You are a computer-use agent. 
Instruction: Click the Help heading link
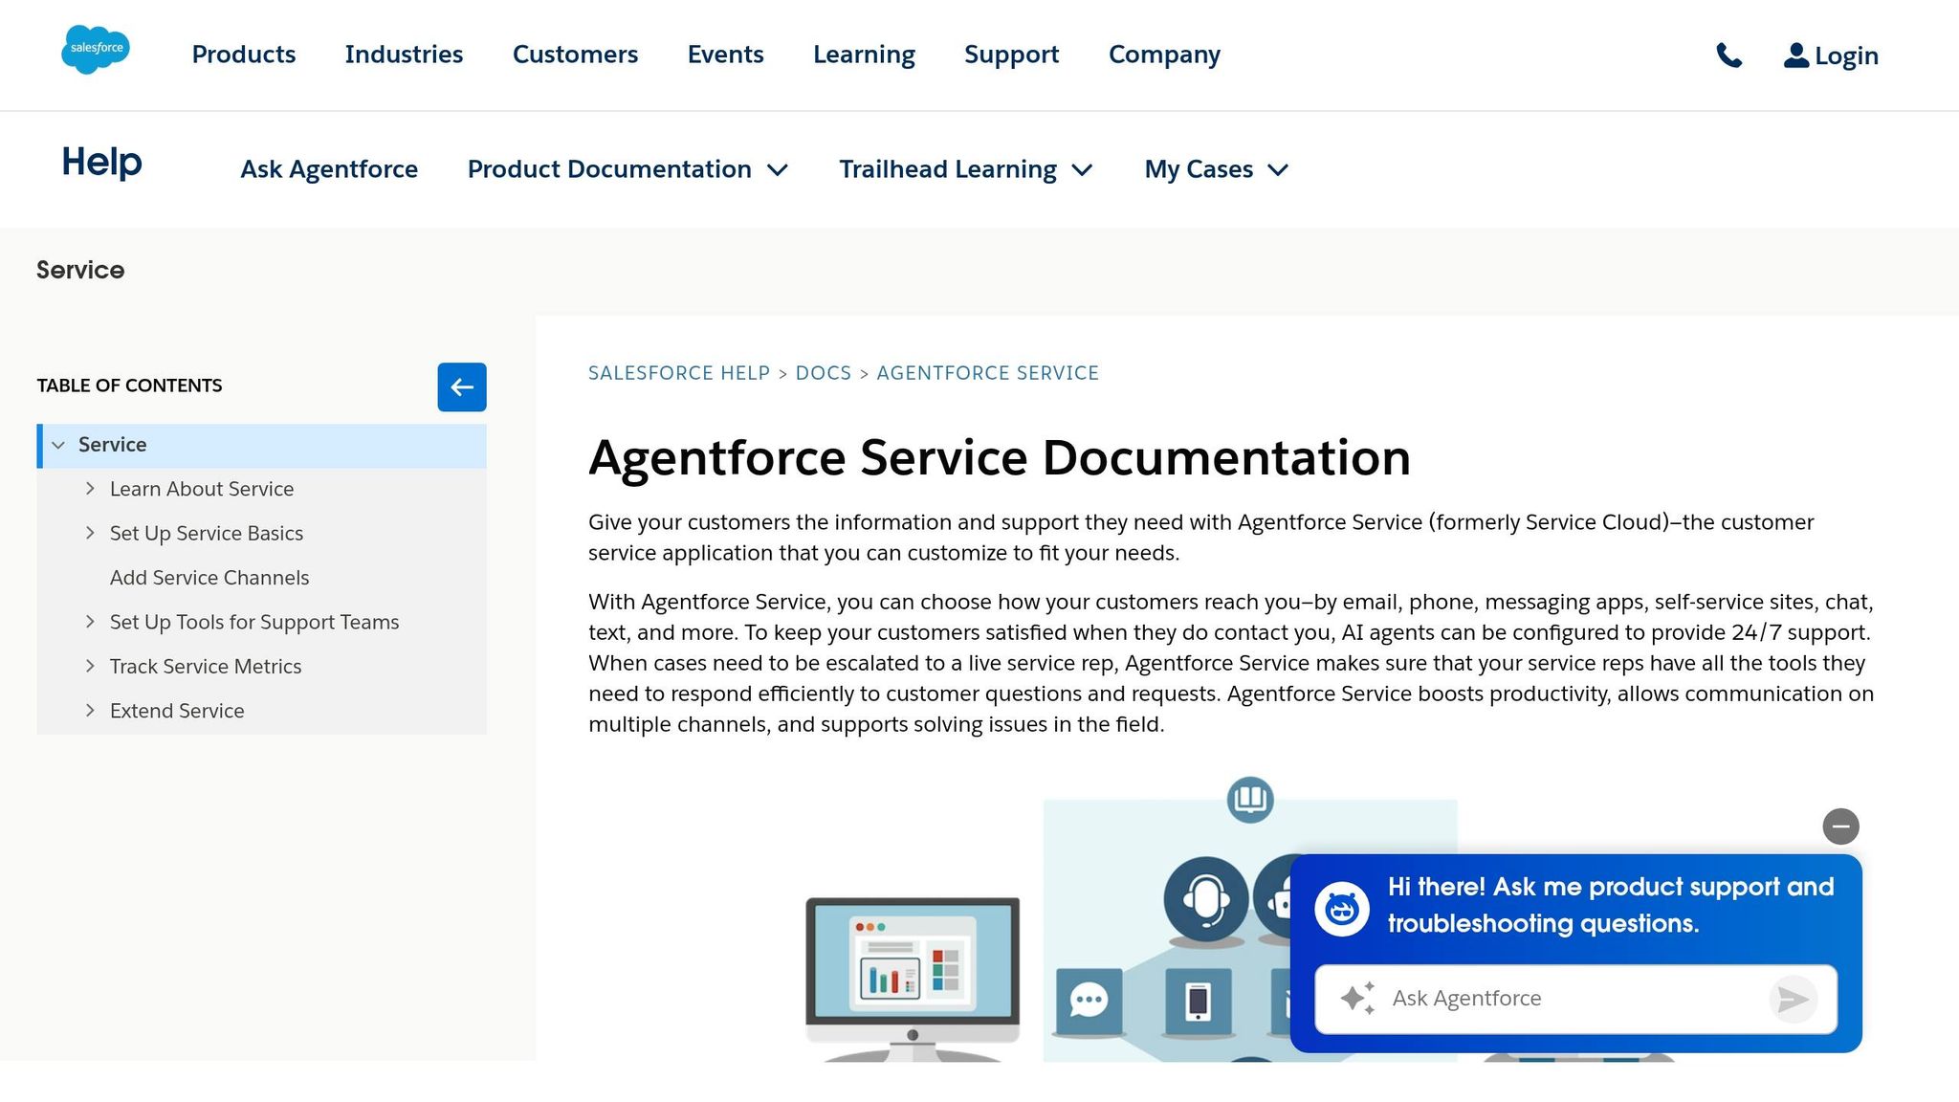tap(101, 163)
